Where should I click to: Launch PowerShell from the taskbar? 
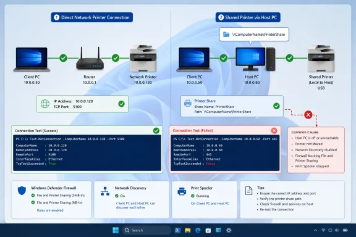[177, 230]
